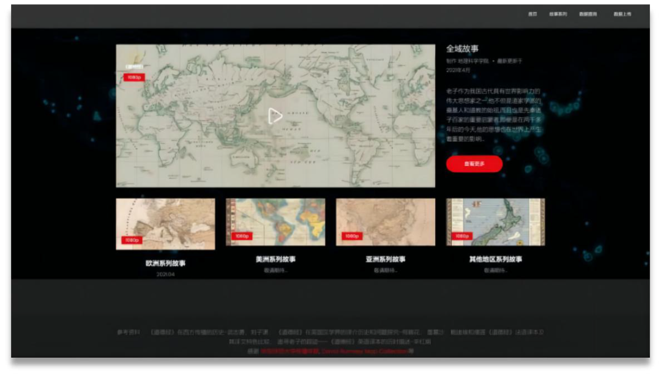Click the 美洲系列故事 title
This screenshot has width=661, height=376.
[275, 259]
